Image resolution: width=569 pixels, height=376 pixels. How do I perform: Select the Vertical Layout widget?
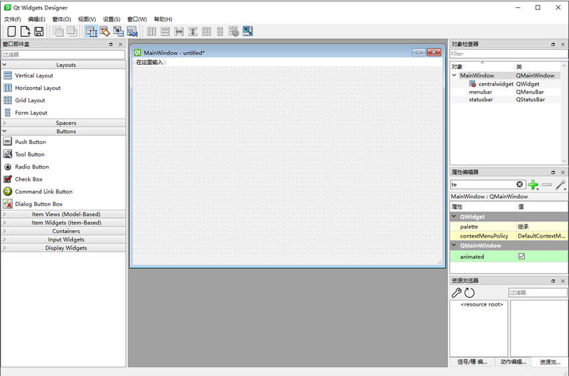click(x=34, y=76)
